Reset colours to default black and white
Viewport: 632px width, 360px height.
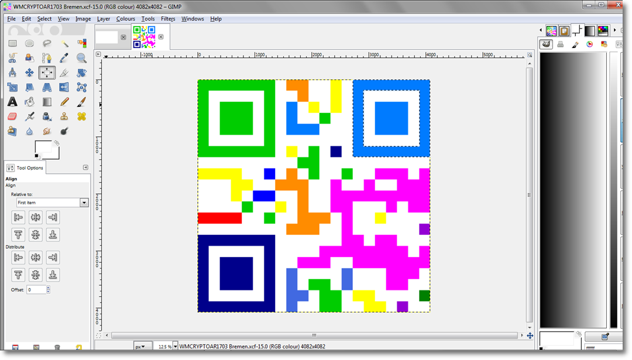(37, 156)
